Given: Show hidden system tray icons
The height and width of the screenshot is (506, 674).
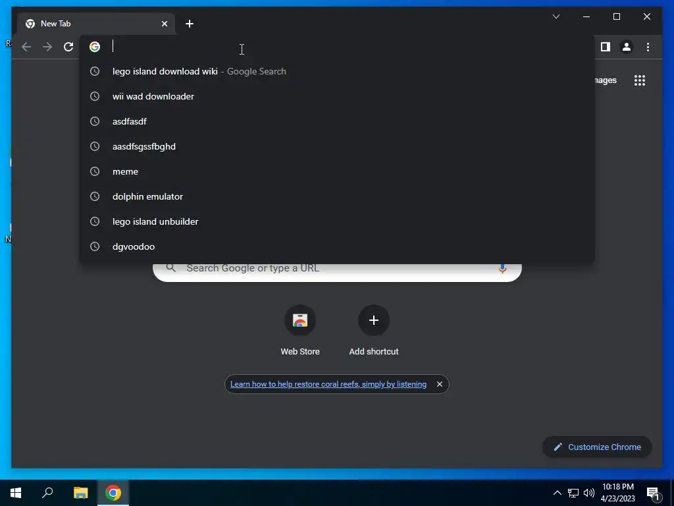Looking at the screenshot, I should 557,493.
